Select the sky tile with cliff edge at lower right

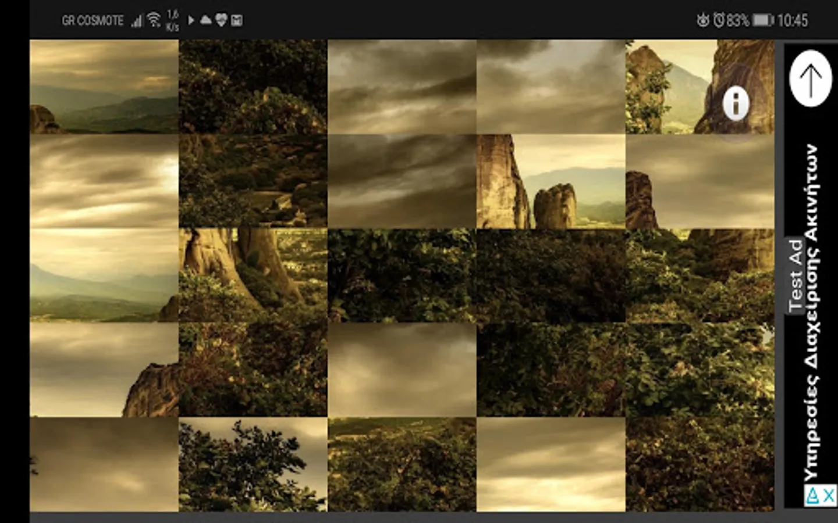pyautogui.click(x=104, y=370)
